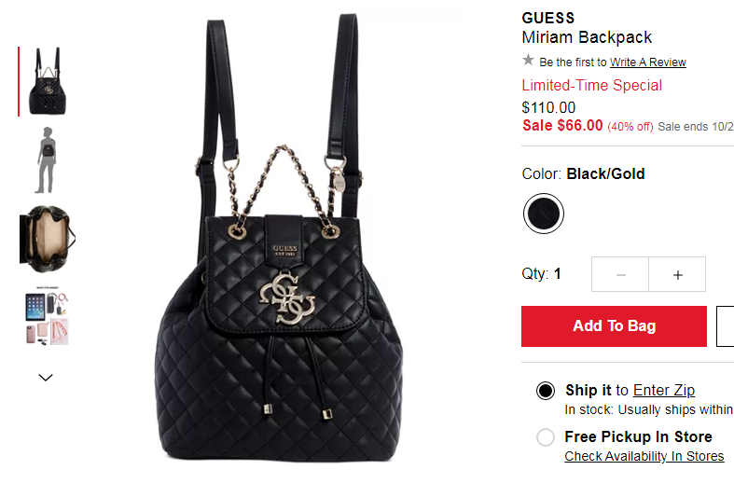The image size is (734, 484).
Task: View the model silhouette size thumbnail
Action: 47,160
